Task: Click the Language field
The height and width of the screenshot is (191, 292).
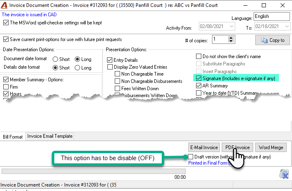Action: tap(272, 16)
